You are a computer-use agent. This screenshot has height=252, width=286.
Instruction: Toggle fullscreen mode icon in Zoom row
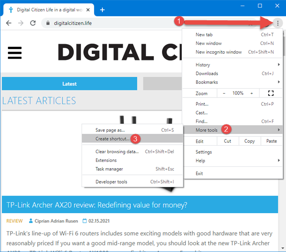[x=271, y=93]
